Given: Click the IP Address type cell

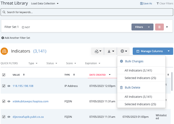Looking at the screenshot, I should (x=71, y=86).
